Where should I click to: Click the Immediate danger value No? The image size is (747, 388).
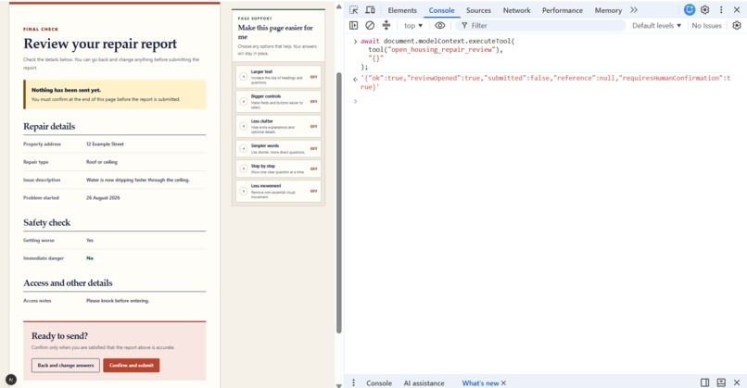tap(90, 258)
